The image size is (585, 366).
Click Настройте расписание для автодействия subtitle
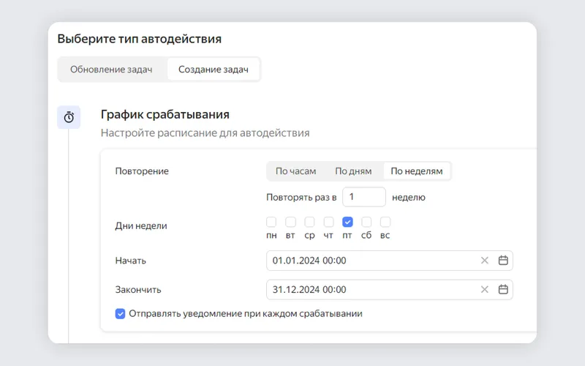[x=205, y=133]
